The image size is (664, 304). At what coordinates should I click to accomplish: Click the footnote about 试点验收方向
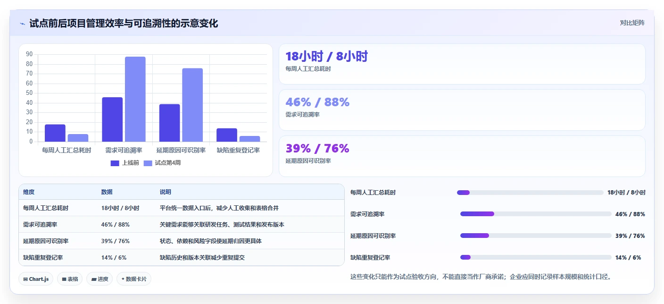[x=481, y=277]
